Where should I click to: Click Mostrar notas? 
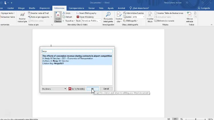(x=36, y=21)
